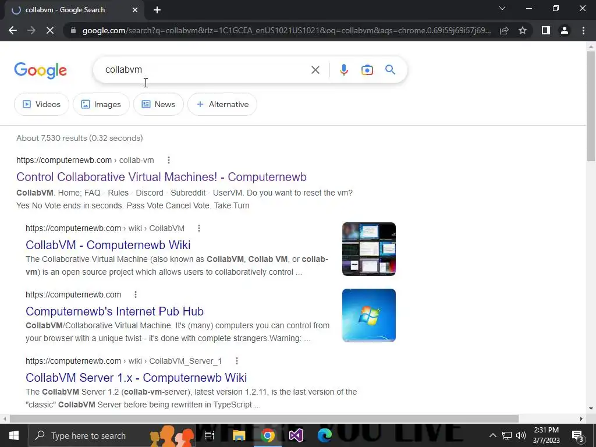Open options for wiki CollabVM result

[199, 228]
